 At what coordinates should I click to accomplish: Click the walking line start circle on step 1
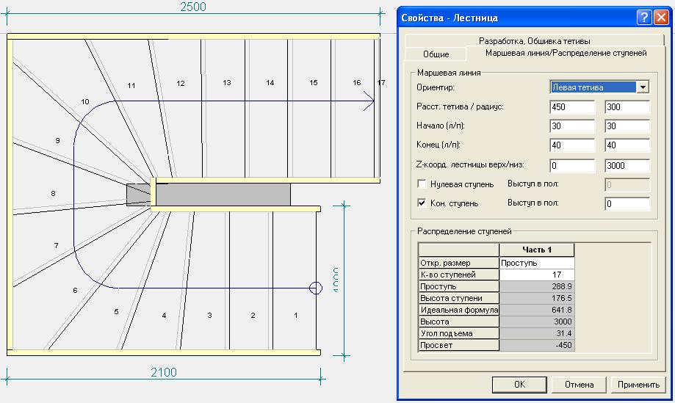pyautogui.click(x=316, y=288)
